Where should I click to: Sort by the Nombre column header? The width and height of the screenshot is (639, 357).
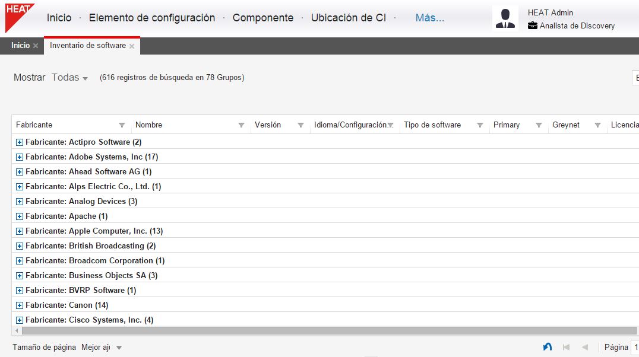148,125
